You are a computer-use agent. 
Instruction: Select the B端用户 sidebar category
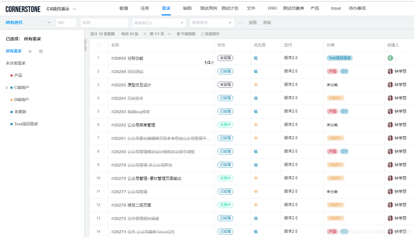(22, 100)
